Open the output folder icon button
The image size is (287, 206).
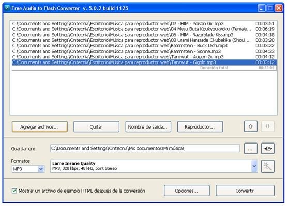tap(267, 148)
